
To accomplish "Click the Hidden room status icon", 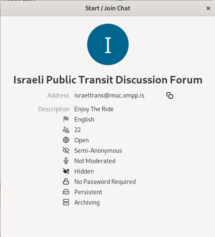I will (x=66, y=171).
